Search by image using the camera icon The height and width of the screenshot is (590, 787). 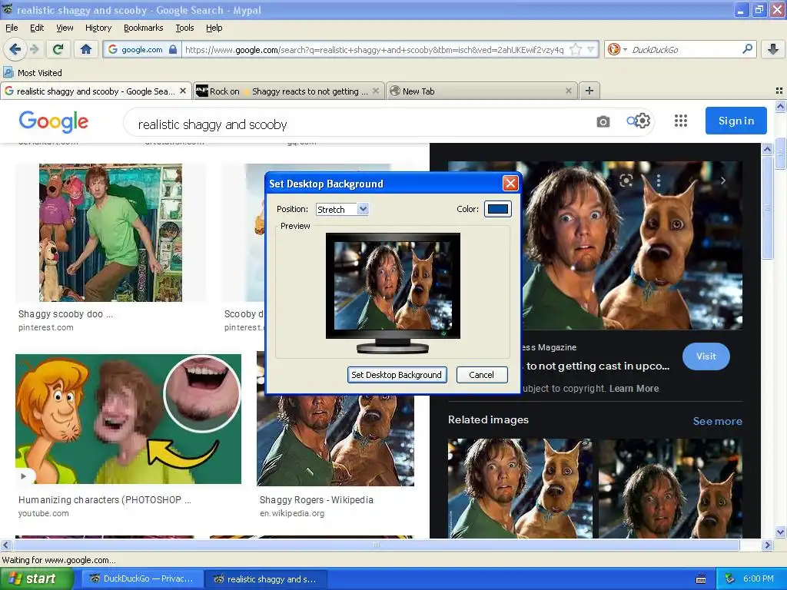(x=603, y=121)
